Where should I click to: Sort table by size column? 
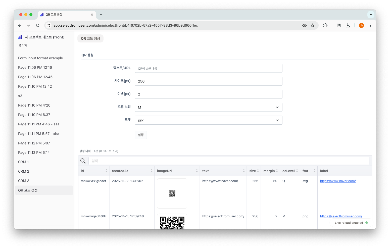click(x=258, y=171)
